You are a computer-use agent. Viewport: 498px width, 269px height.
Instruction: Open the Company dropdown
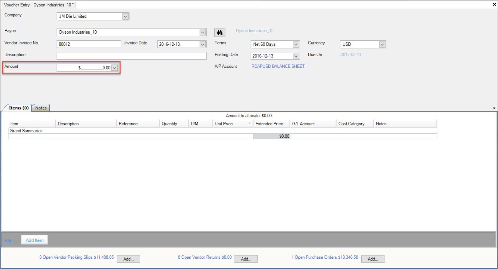126,16
